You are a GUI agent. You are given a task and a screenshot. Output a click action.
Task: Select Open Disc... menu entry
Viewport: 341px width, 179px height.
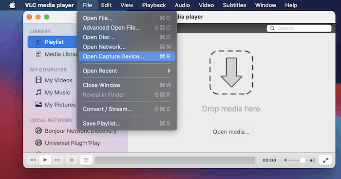tap(127, 37)
